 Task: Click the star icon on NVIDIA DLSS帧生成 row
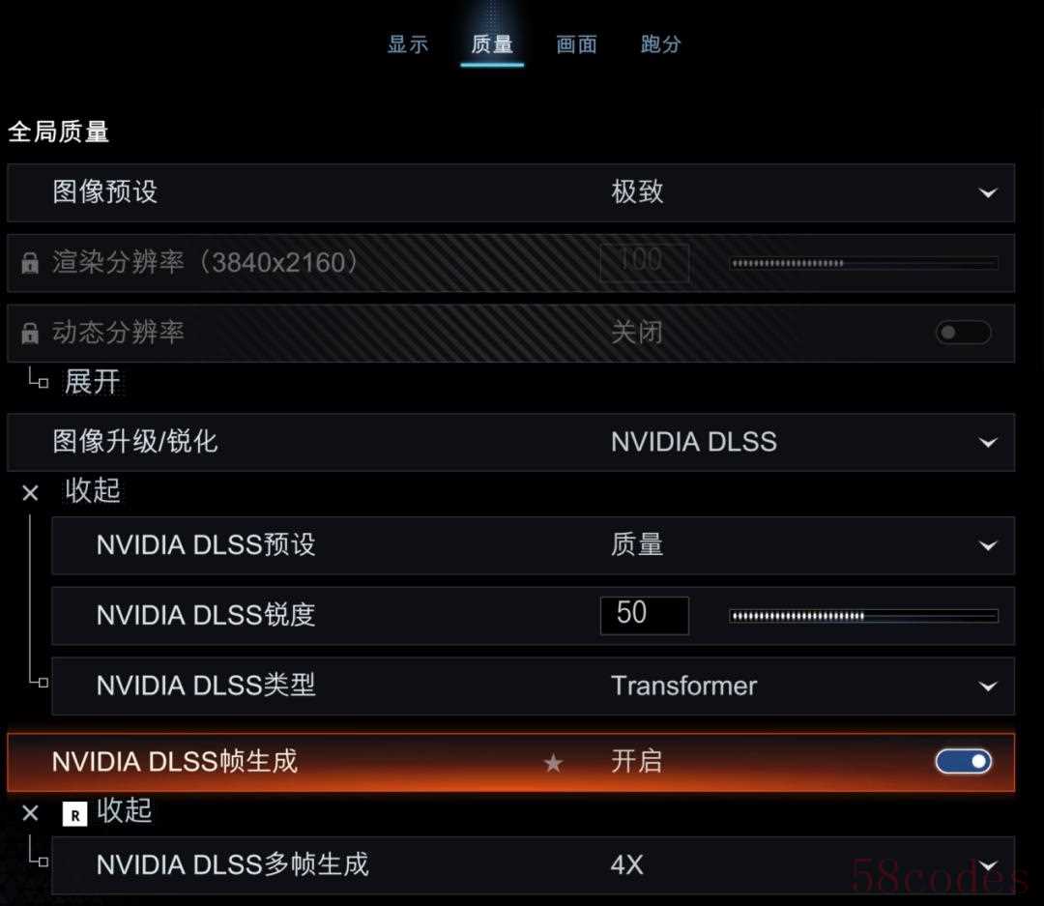click(x=553, y=763)
